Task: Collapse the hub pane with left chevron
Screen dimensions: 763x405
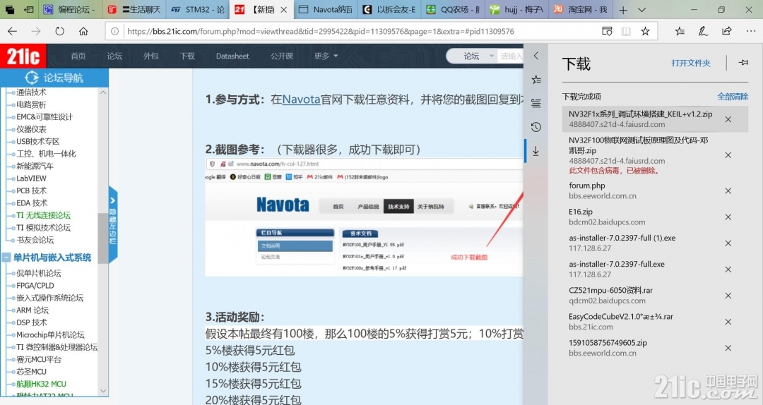Action: pyautogui.click(x=536, y=56)
